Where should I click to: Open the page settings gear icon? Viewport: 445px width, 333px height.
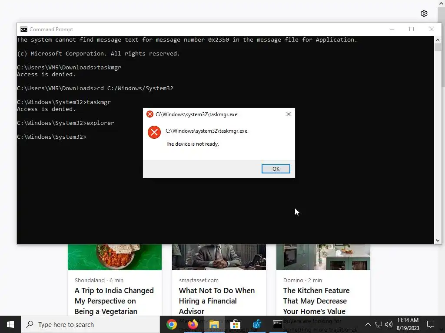tap(424, 13)
